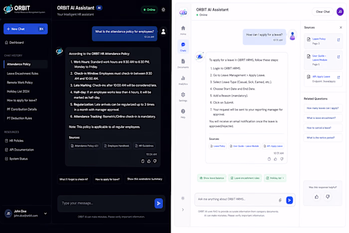This screenshot has width=349, height=233.
Task: Thumbs up the leave application response
Action: pyautogui.click(x=275, y=159)
